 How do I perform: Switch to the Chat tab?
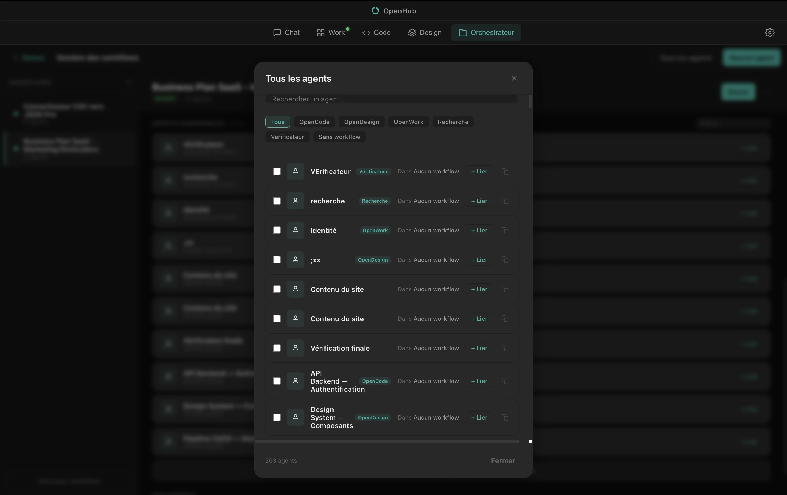pyautogui.click(x=286, y=33)
